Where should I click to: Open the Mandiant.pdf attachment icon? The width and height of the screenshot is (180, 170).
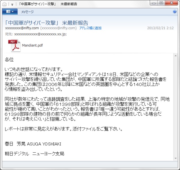coord(14,46)
